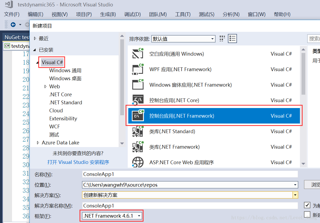320x223 pixels.
Task: Collapse the 已安装 (Installed) tree node
Action: (35, 50)
